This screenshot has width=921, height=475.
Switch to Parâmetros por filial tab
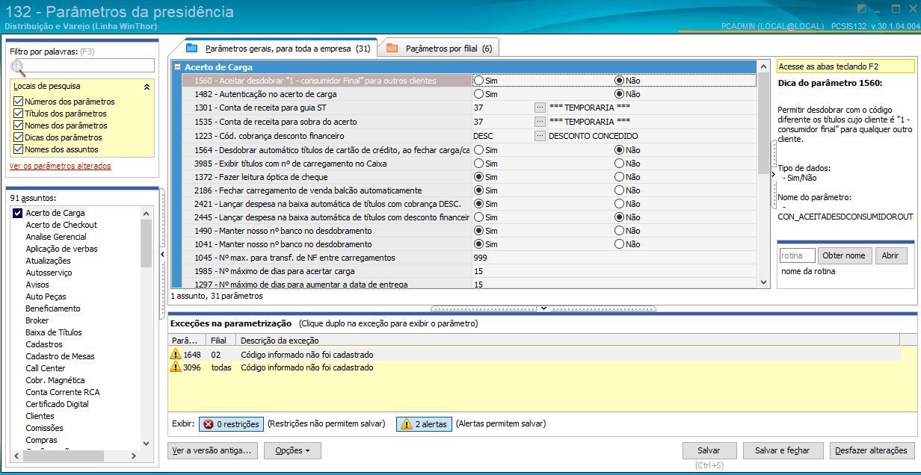pyautogui.click(x=440, y=49)
